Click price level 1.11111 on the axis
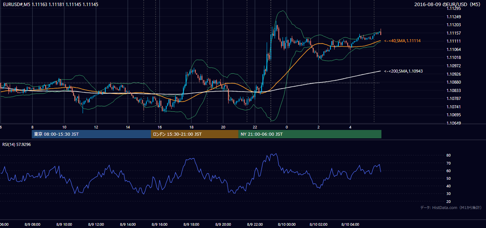The width and height of the screenshot is (486, 228). tap(454, 41)
